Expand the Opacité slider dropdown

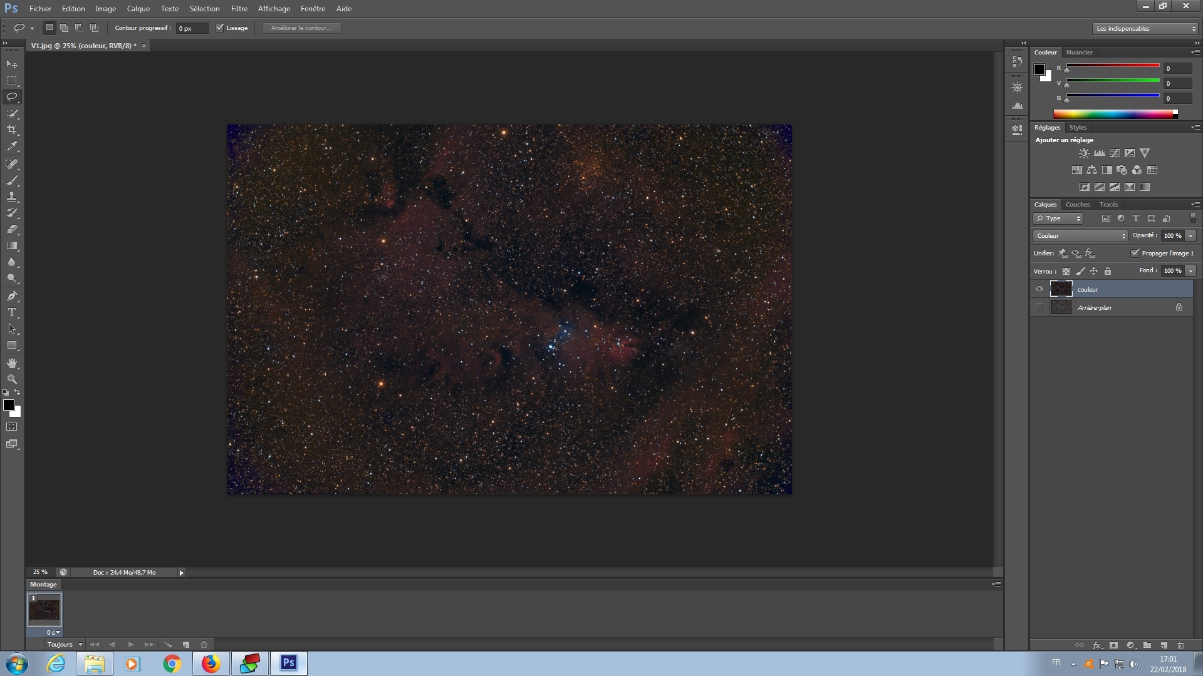[1190, 235]
